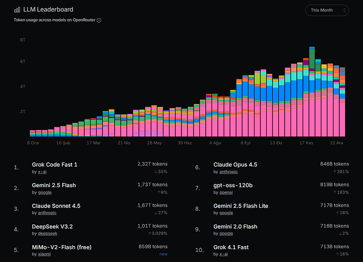The image size is (363, 262).
Task: Select the Gemini 2.0 Flash model title
Action: click(235, 227)
